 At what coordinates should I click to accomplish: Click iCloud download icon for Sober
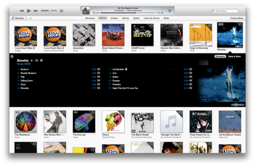click(x=191, y=77)
